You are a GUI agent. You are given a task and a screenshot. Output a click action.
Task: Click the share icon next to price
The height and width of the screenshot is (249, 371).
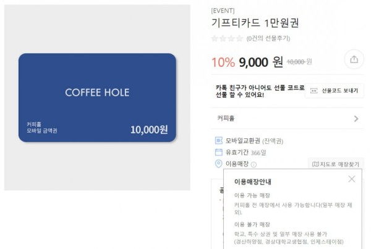(x=354, y=59)
